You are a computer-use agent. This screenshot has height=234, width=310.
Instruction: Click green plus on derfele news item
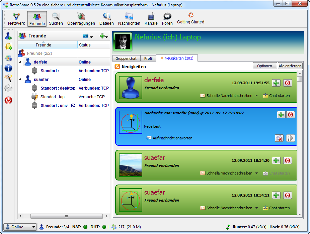click(x=276, y=83)
